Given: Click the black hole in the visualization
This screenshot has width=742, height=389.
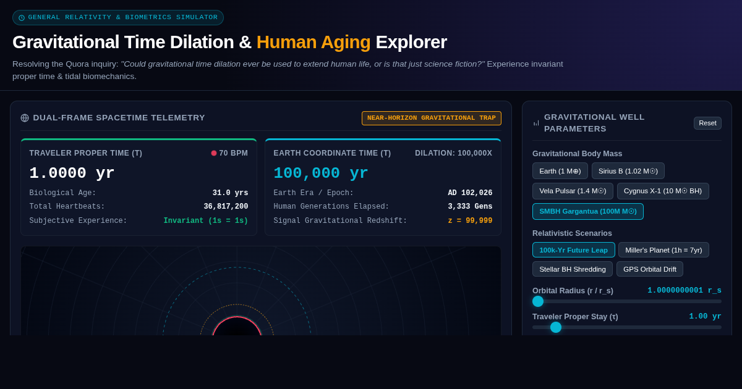Looking at the screenshot, I should [x=237, y=327].
